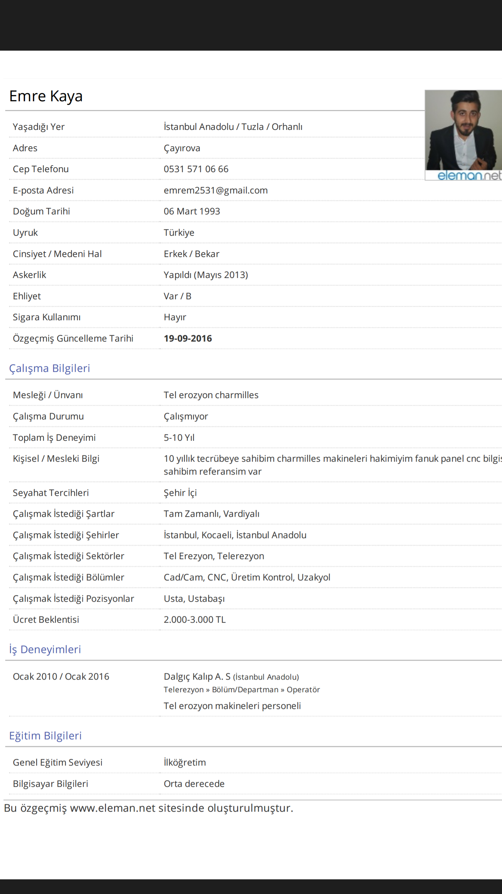Click the footer "Bu özgeçmiş www.eleman.net" line
Image resolution: width=502 pixels, height=894 pixels.
(149, 808)
